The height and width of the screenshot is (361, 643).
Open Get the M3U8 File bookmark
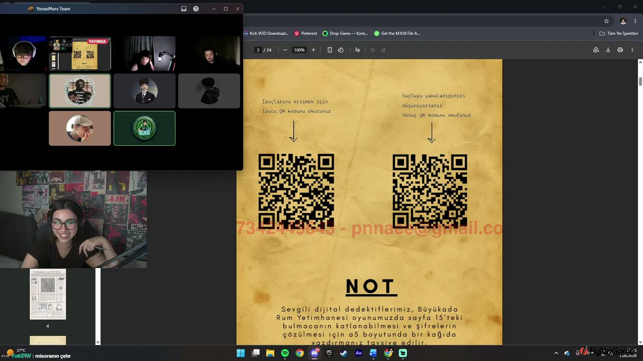point(397,34)
